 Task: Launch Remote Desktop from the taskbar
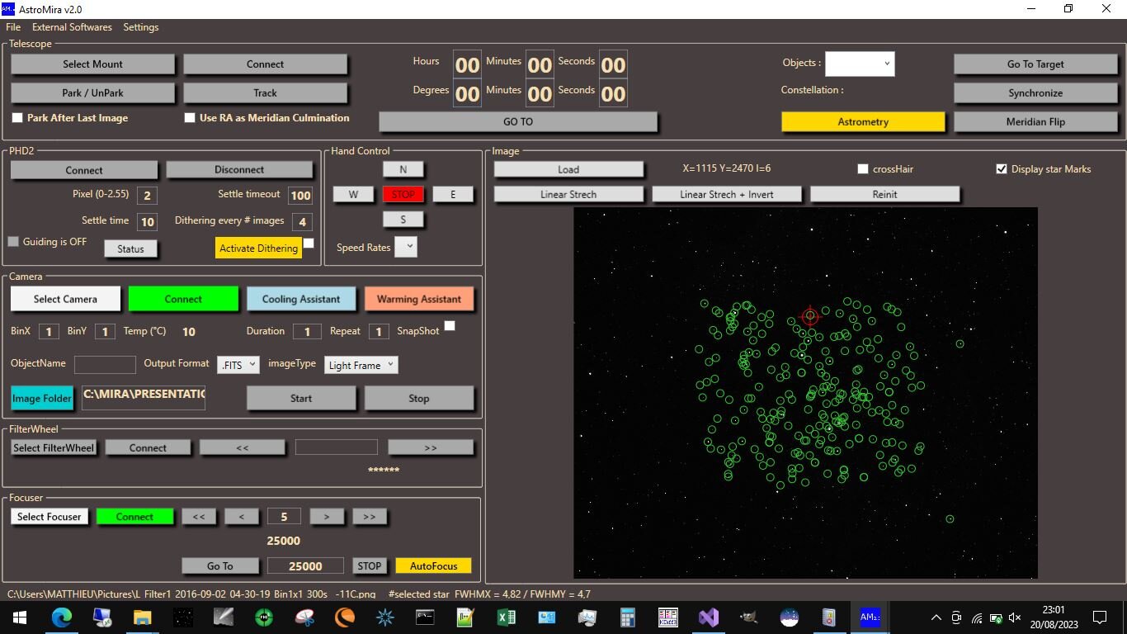pyautogui.click(x=102, y=617)
